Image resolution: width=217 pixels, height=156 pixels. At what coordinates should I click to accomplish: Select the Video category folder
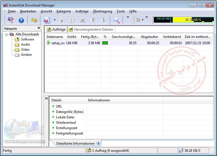25,50
